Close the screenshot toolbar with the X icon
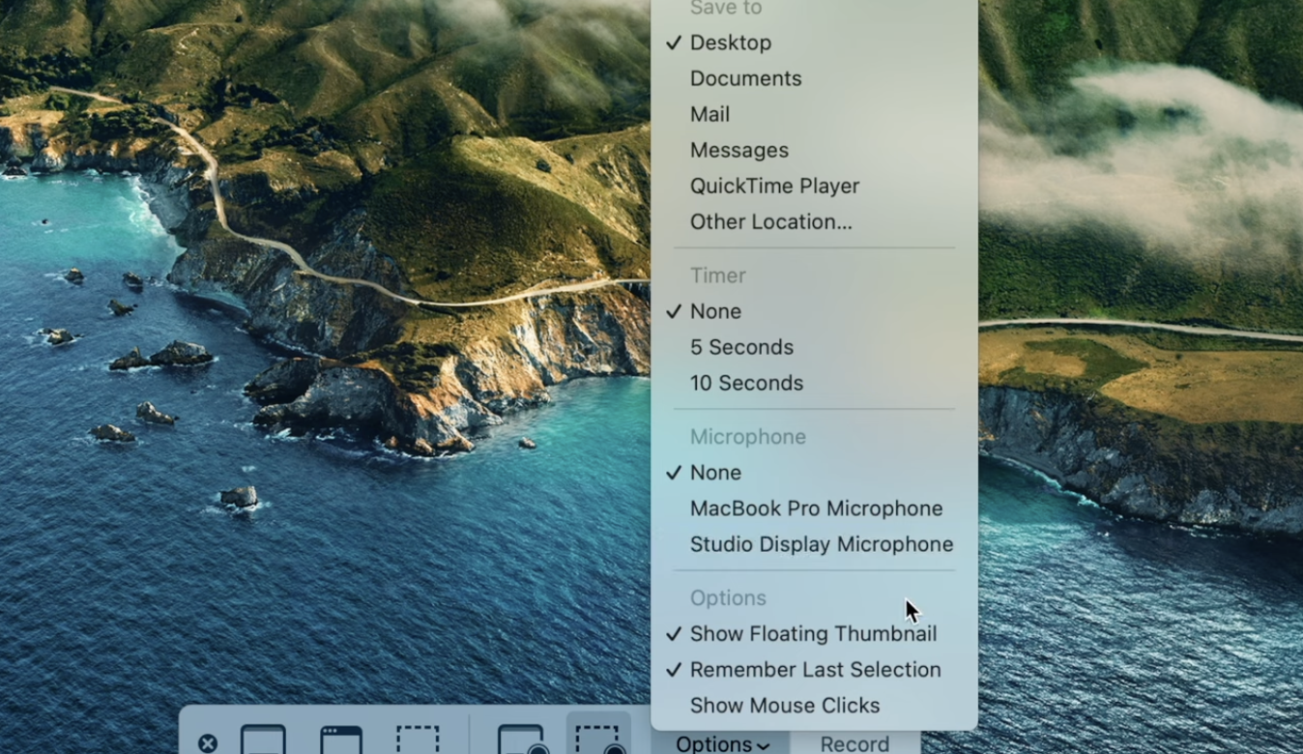 (x=208, y=743)
